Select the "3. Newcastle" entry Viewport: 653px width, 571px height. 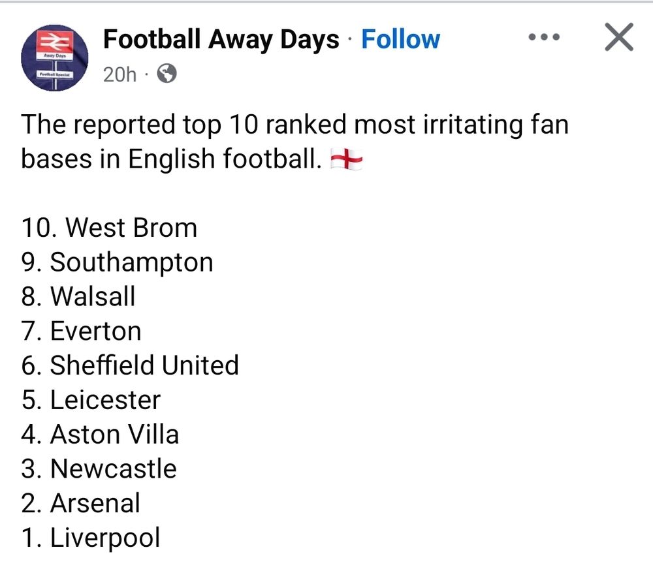pyautogui.click(x=99, y=469)
